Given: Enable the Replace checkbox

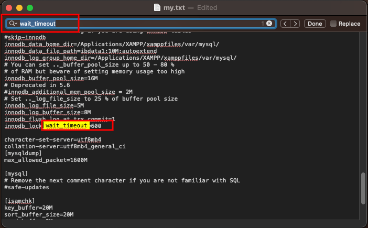Looking at the screenshot, I should (333, 24).
